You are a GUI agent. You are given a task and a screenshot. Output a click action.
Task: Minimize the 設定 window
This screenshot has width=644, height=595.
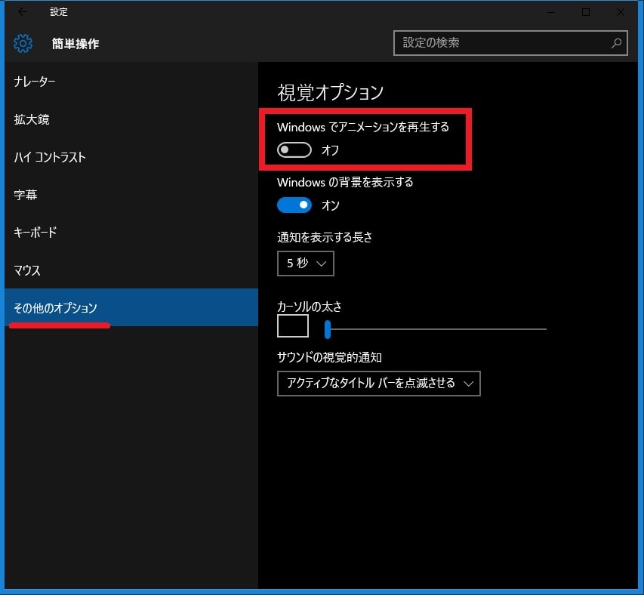[x=551, y=12]
